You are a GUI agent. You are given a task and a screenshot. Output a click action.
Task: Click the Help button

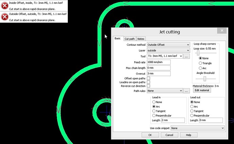point(189,135)
